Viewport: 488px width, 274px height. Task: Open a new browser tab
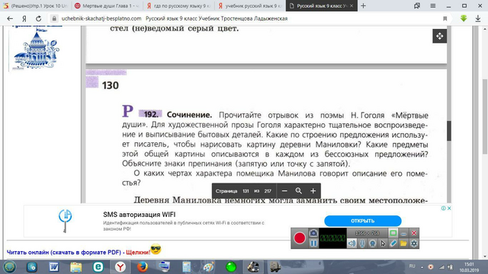click(363, 5)
